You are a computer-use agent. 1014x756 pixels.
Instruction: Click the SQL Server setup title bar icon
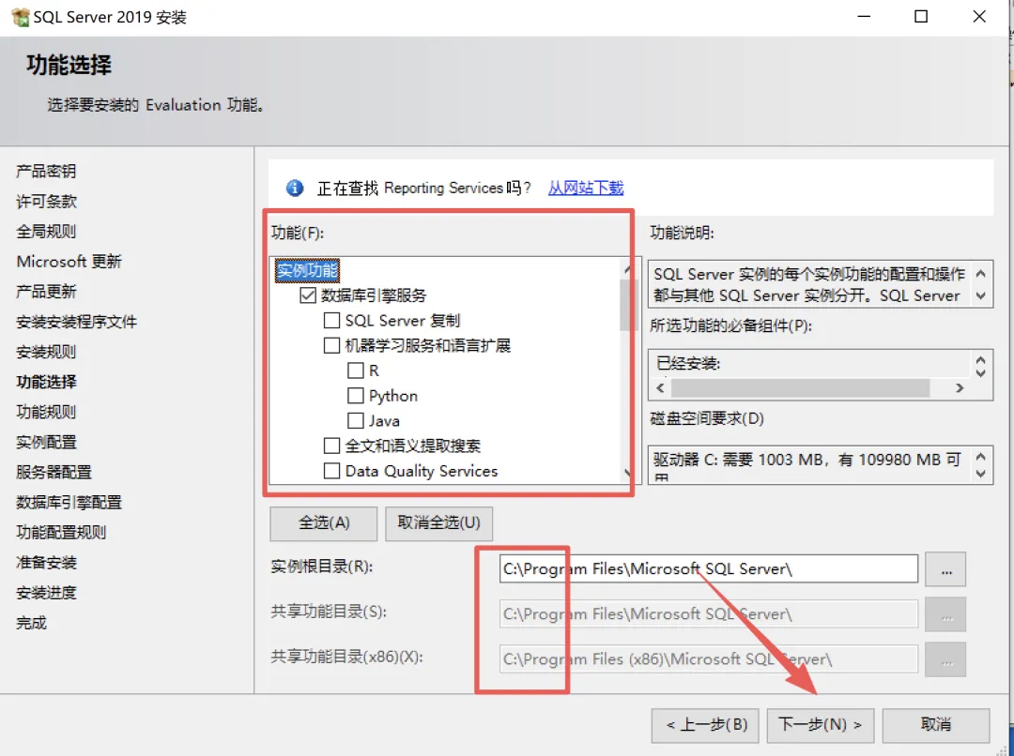(20, 17)
